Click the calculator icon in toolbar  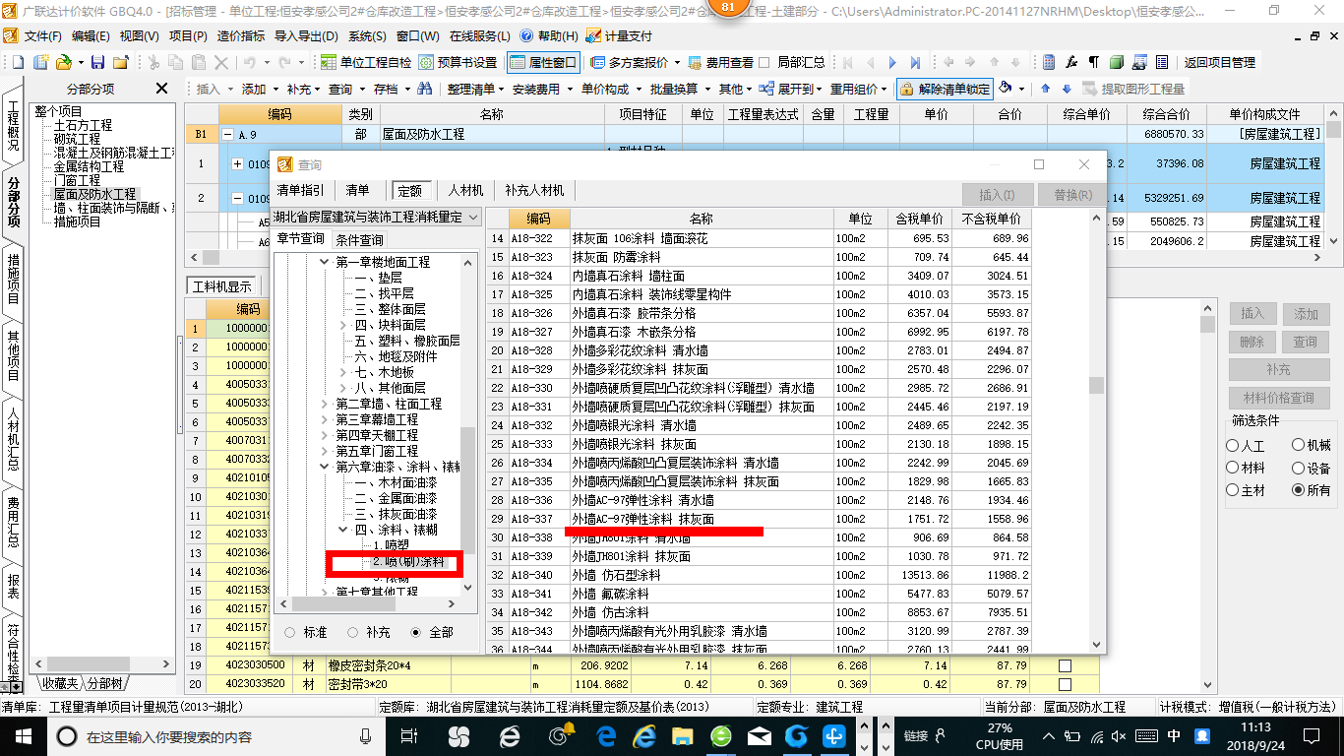click(1049, 62)
